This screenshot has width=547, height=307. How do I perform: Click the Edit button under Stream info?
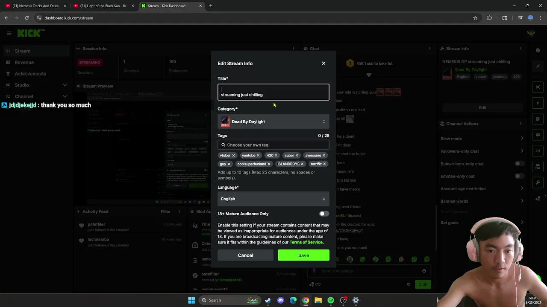(482, 107)
